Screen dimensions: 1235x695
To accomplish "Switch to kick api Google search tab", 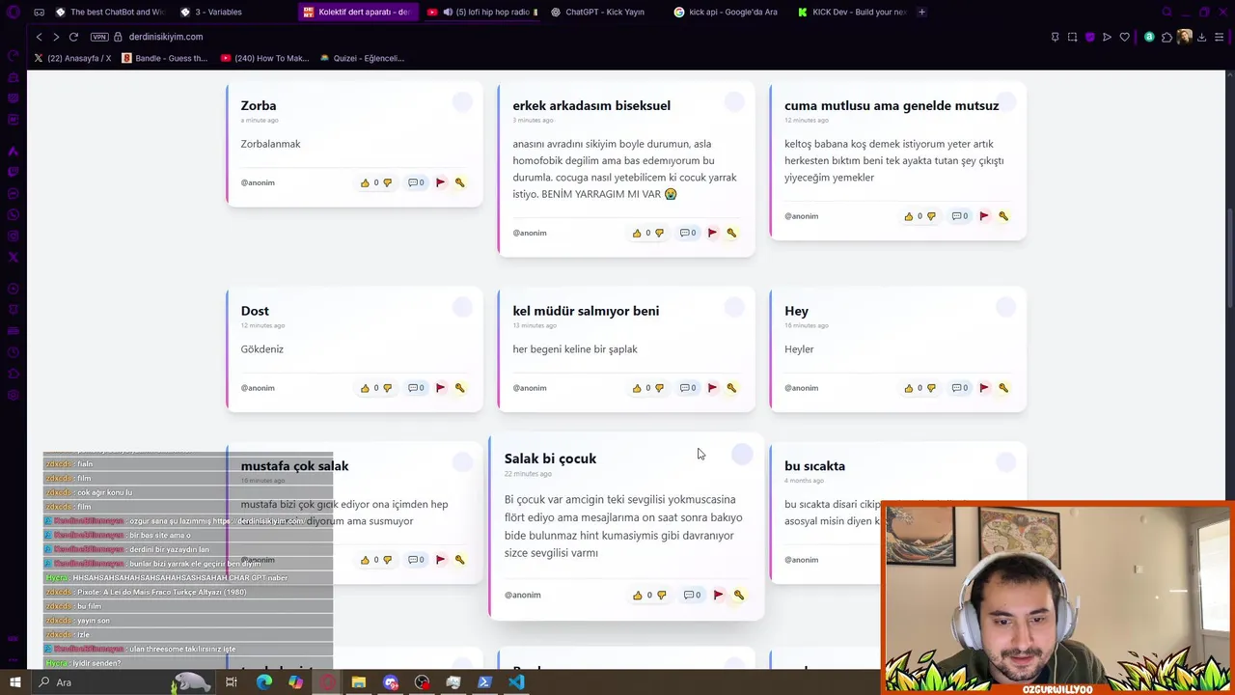I will (x=729, y=12).
